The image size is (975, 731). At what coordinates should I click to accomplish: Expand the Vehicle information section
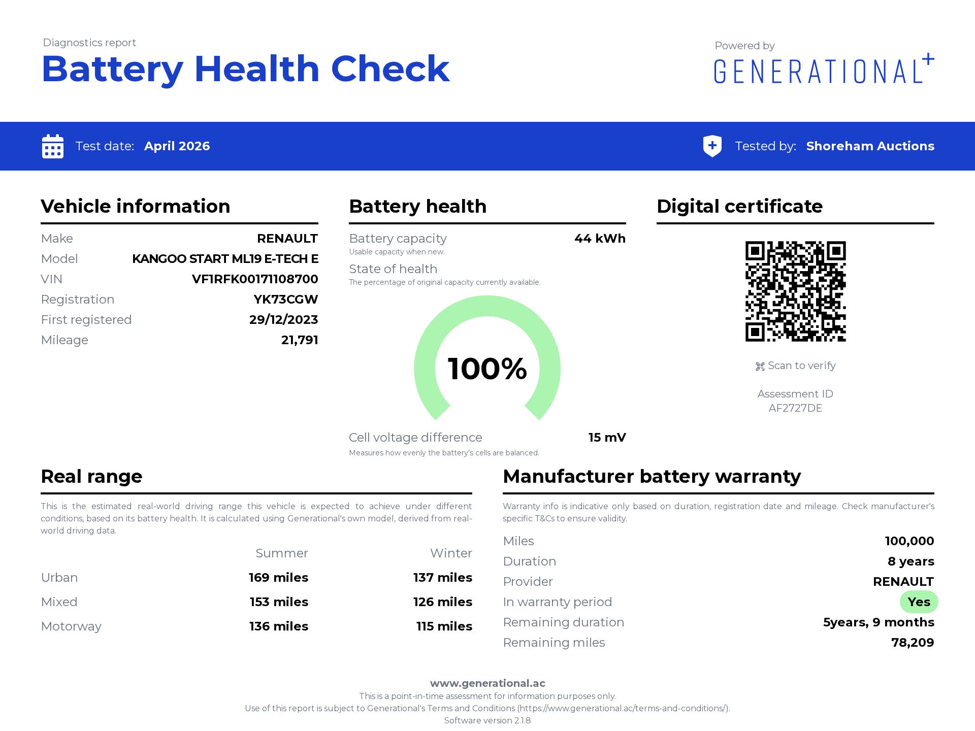coord(136,206)
